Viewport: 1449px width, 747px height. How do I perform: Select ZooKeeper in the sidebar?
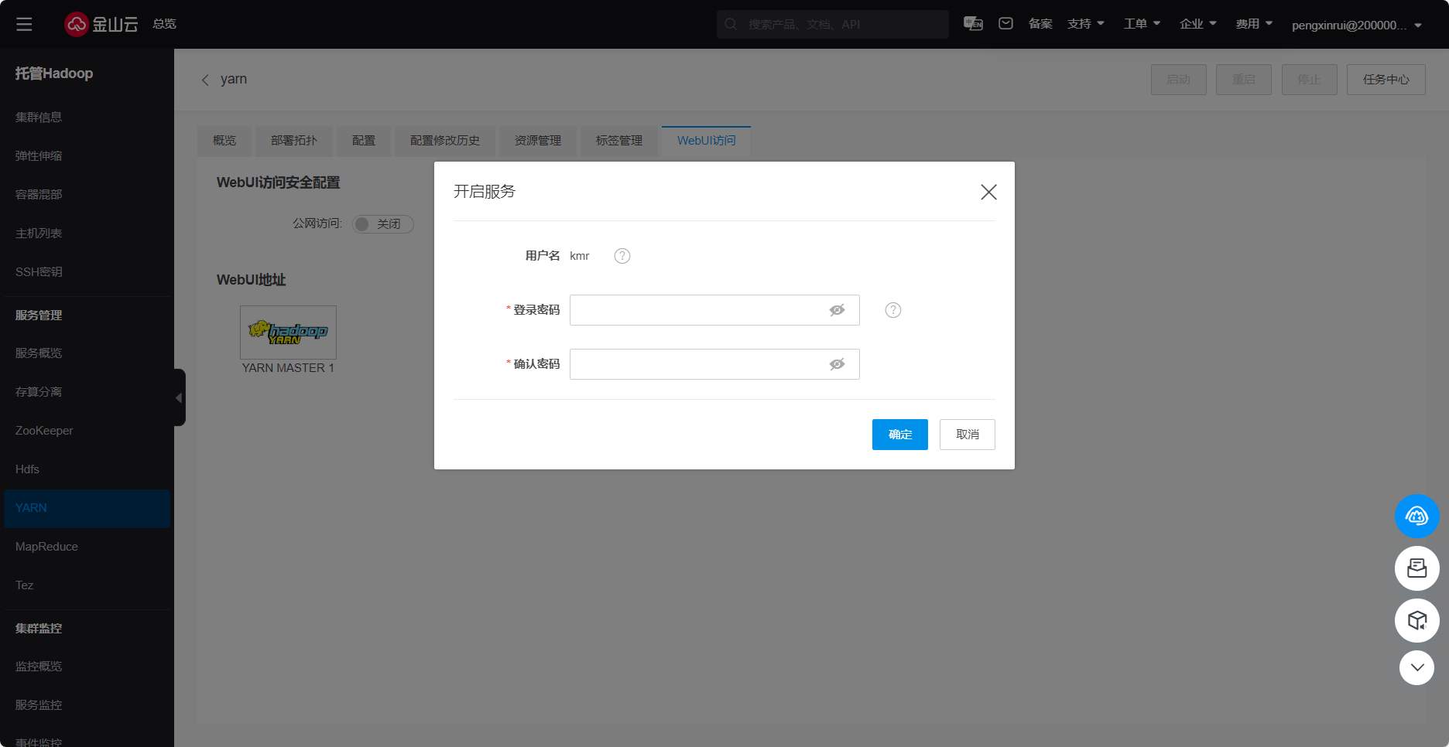pyautogui.click(x=44, y=431)
